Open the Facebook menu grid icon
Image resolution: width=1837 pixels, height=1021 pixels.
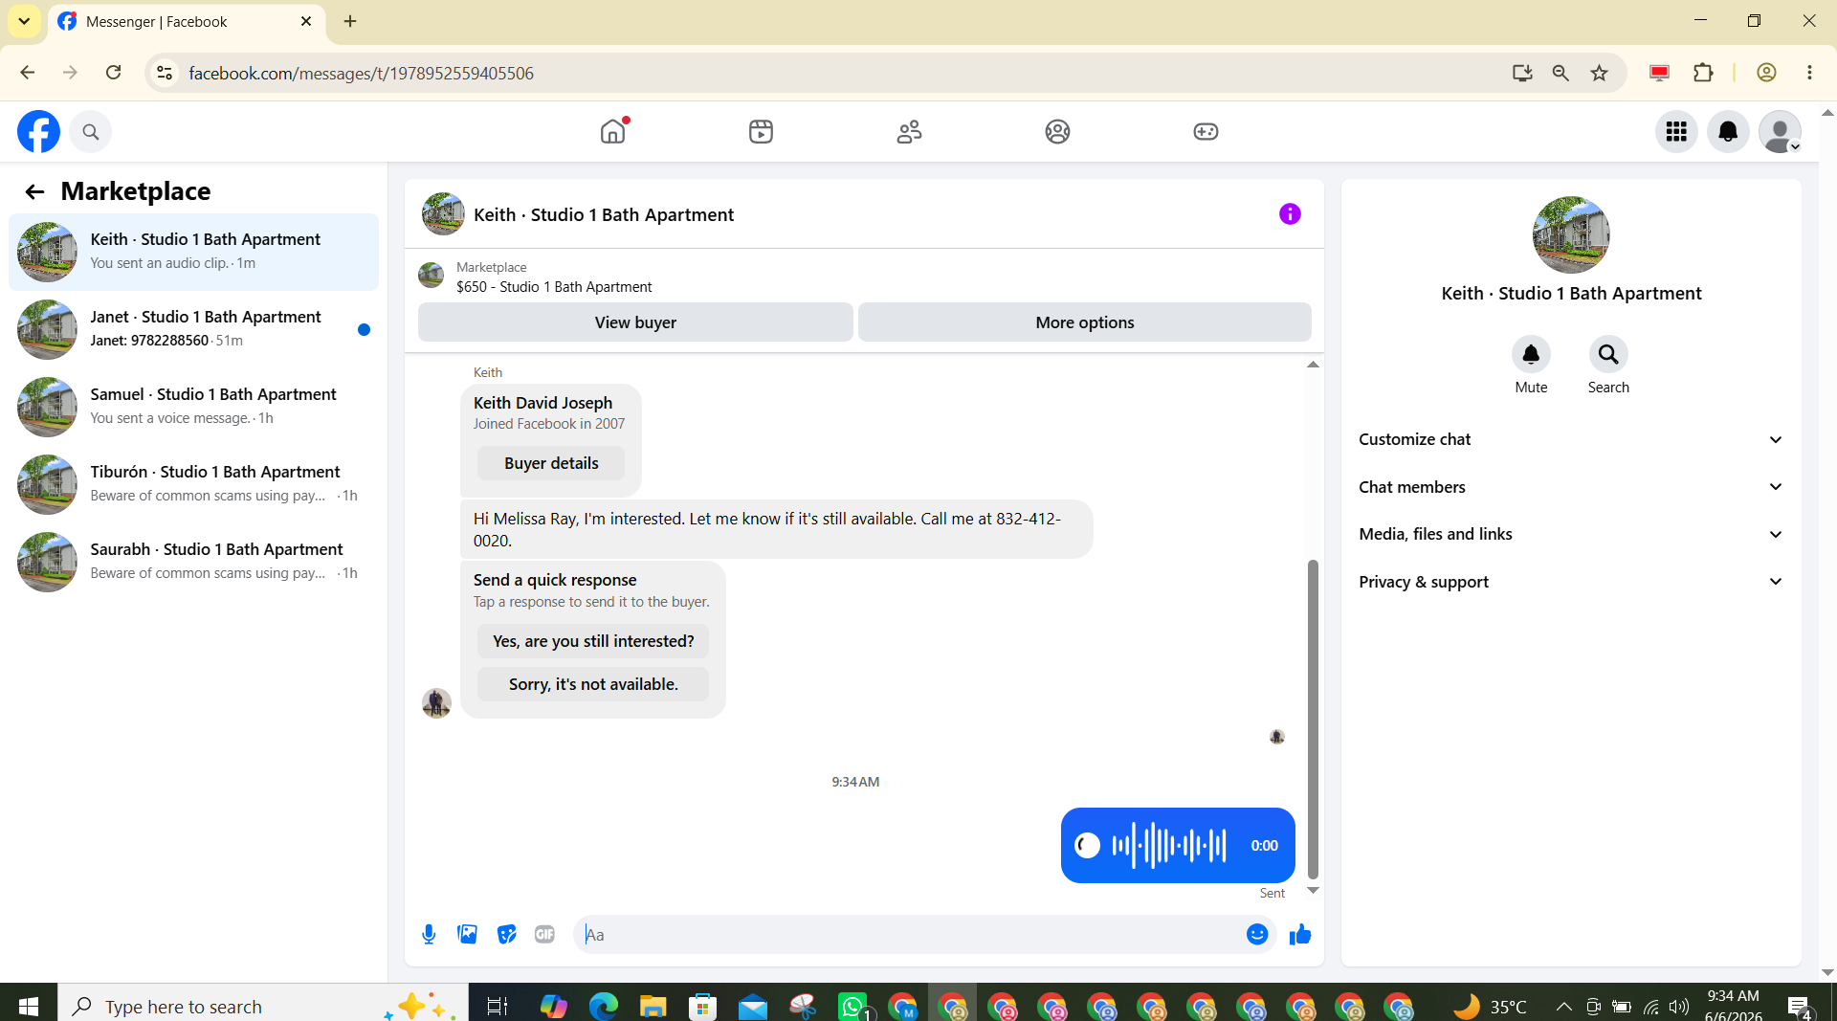point(1676,131)
